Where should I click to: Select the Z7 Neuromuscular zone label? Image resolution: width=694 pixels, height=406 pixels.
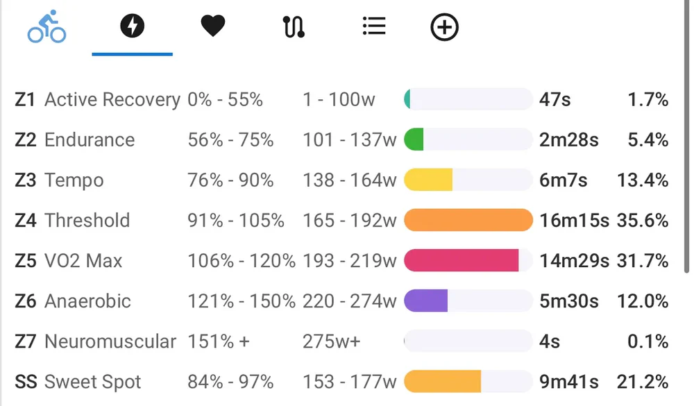coord(110,341)
